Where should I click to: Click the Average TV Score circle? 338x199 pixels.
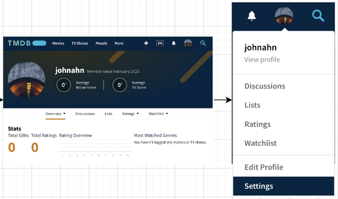click(x=120, y=85)
